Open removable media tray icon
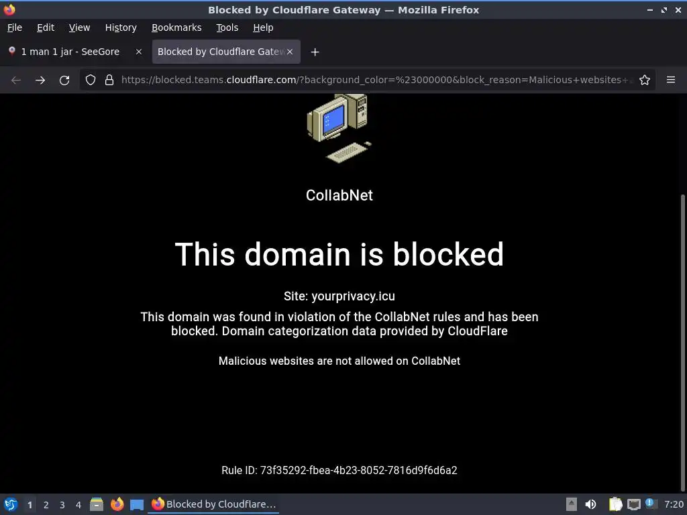The height and width of the screenshot is (515, 687). [x=572, y=504]
